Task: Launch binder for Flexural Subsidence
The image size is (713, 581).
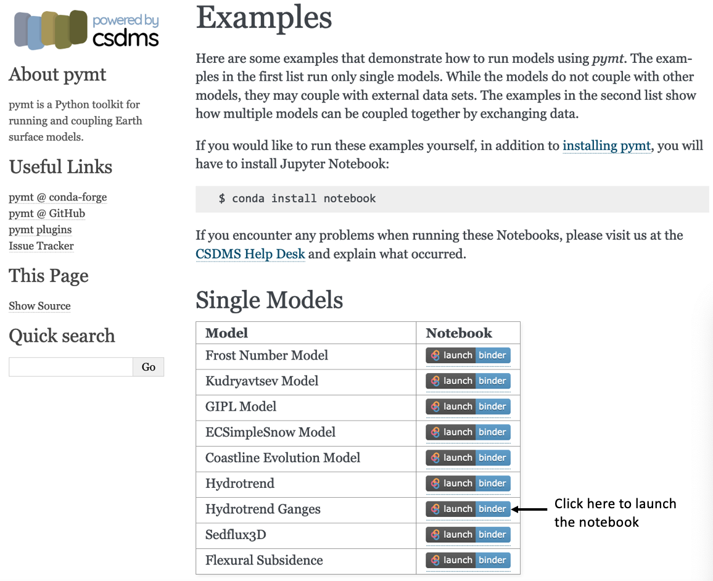Action: 468,560
